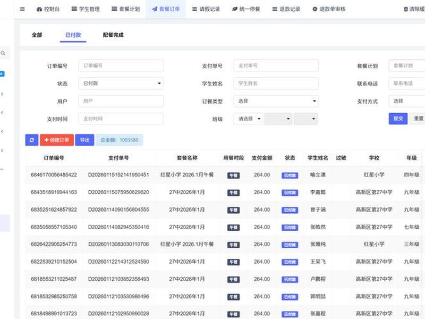Image resolution: width=425 pixels, height=319 pixels.
Task: Select order number 6846170056485422
Action: tap(54, 175)
